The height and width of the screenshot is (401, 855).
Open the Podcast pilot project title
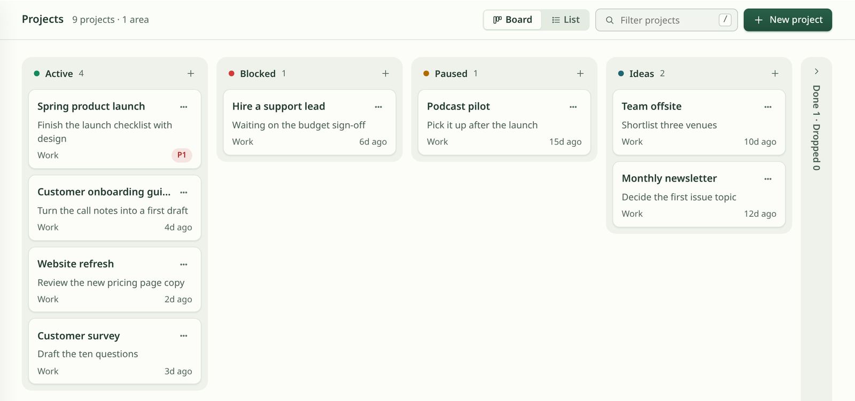tap(458, 106)
